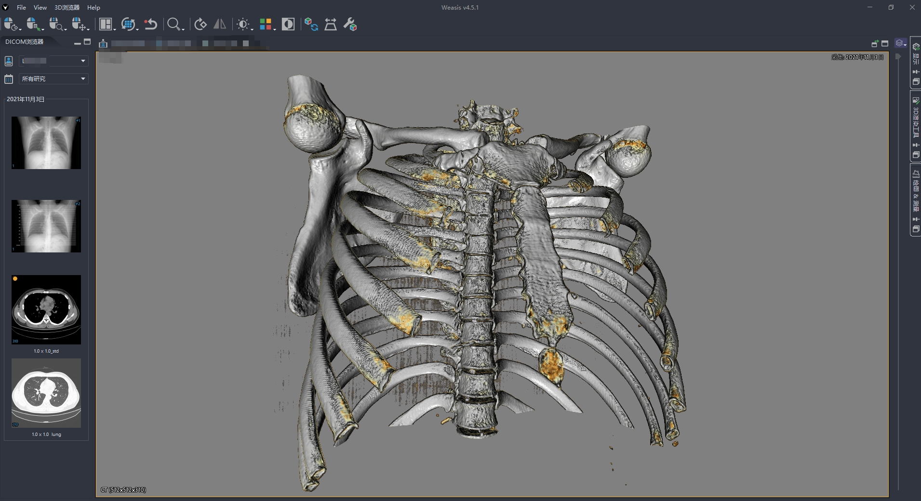Screen dimensions: 921x501
Task: Click the calendar study icon
Action: [9, 79]
